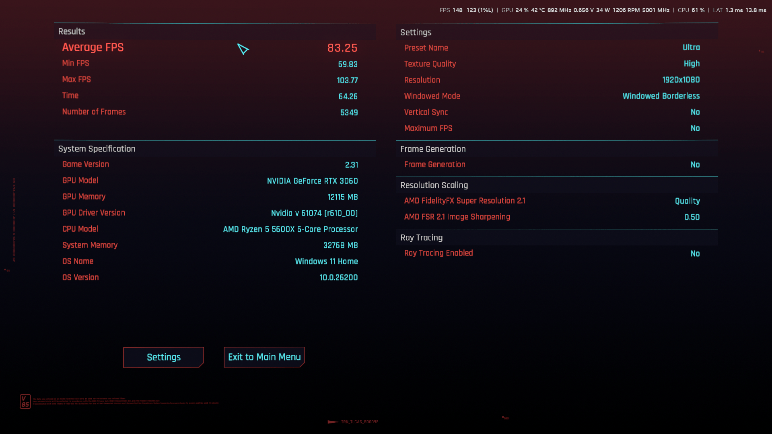The height and width of the screenshot is (434, 772).
Task: Select Resolution value 1920x1080
Action: pyautogui.click(x=681, y=80)
